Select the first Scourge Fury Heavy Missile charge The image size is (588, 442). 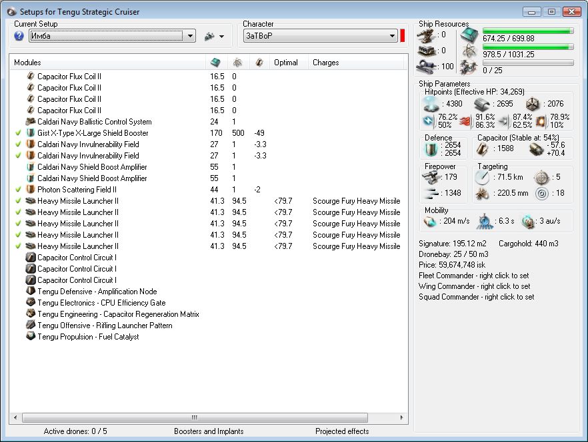pyautogui.click(x=356, y=201)
